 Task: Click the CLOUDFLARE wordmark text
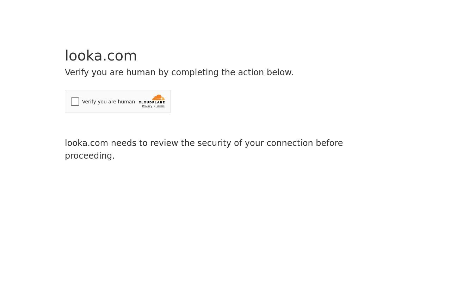point(152,102)
